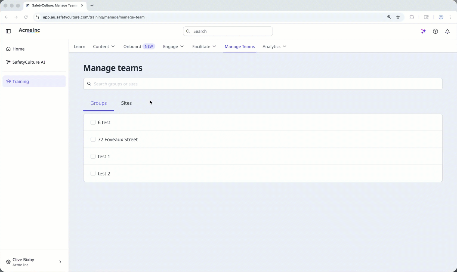Open the help question mark icon
This screenshot has width=457, height=272.
(x=436, y=31)
